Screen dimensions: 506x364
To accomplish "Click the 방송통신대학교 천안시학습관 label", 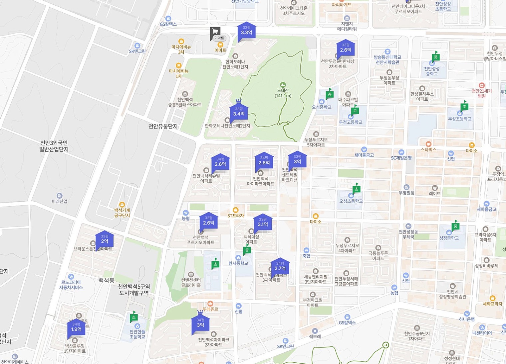I will pyautogui.click(x=387, y=60).
